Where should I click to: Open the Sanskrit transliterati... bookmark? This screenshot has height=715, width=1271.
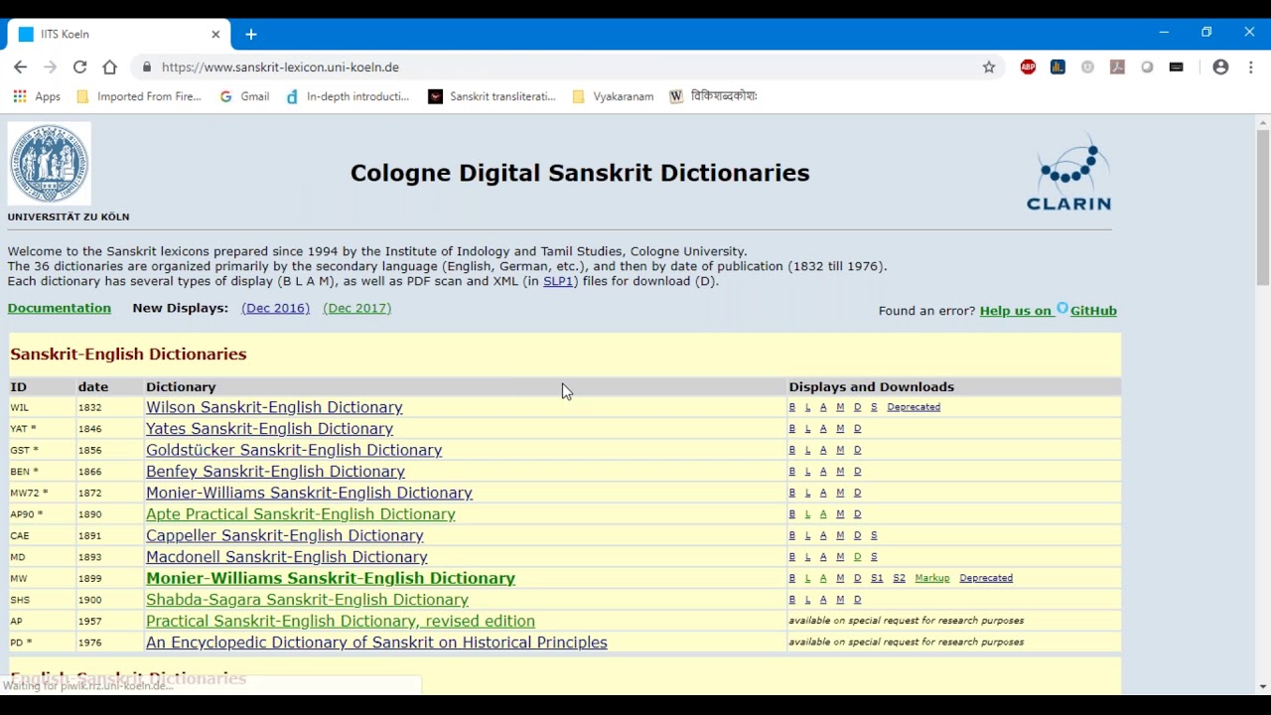click(x=493, y=96)
